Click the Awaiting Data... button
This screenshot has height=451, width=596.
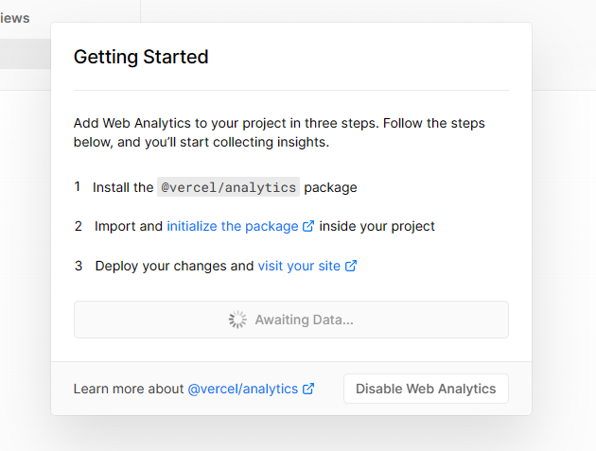pos(291,320)
